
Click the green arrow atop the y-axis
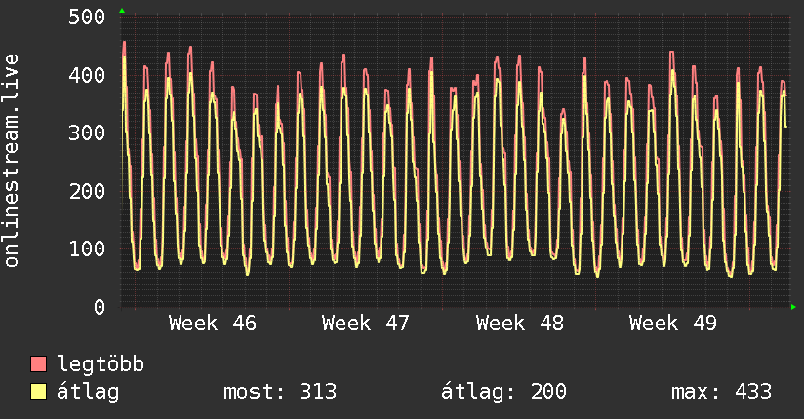pyautogui.click(x=121, y=11)
